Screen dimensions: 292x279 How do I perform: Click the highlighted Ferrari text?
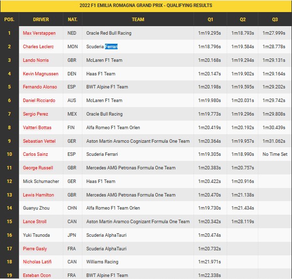point(112,47)
